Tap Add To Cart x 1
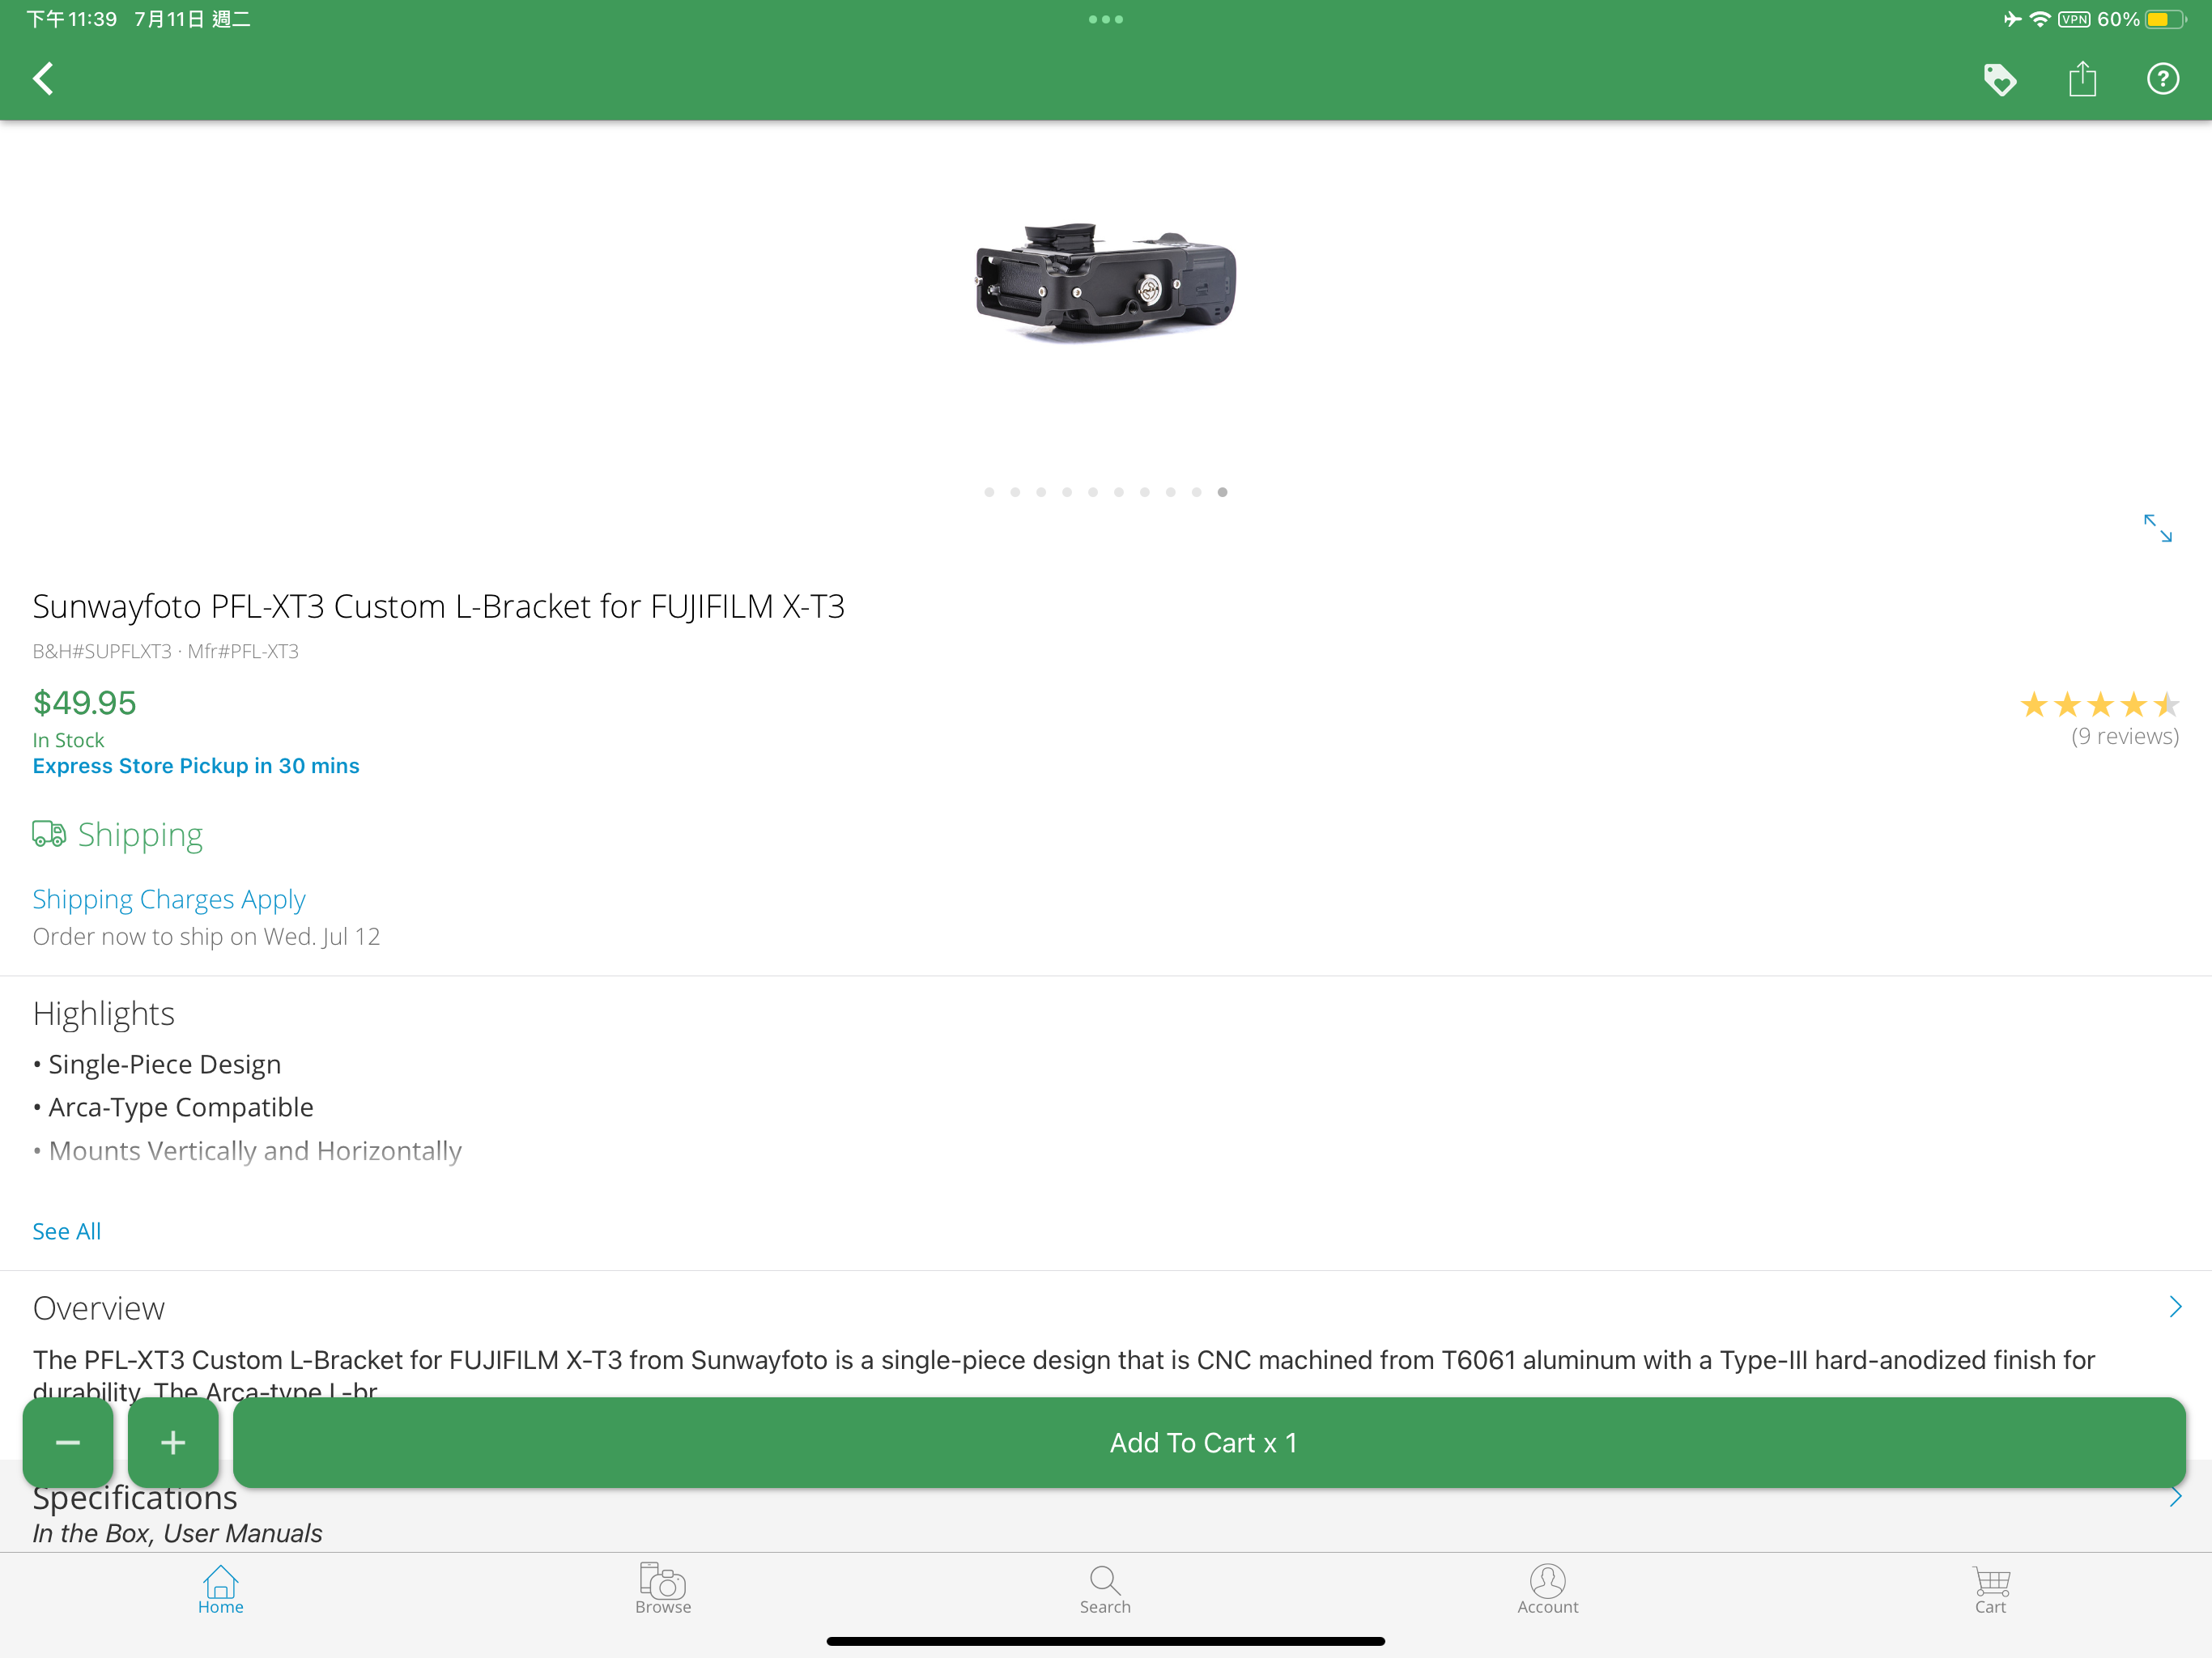The height and width of the screenshot is (1658, 2212). (1209, 1442)
